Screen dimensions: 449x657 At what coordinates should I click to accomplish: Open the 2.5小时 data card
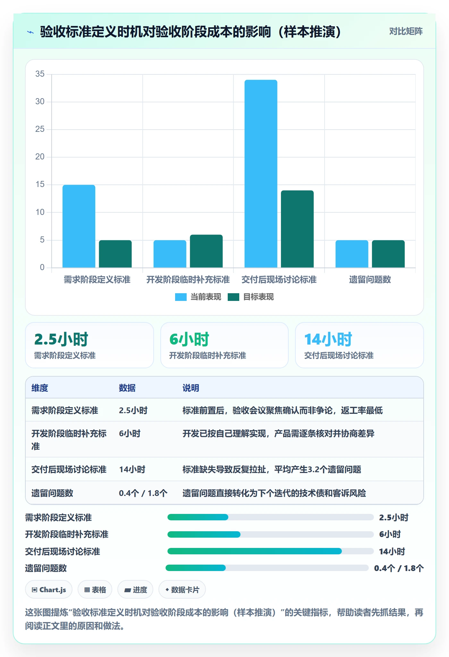tap(89, 345)
